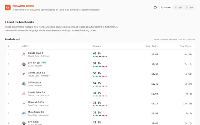Image resolution: width=200 pixels, height=125 pixels.
Task: Click the 38.3% score value
Action: 97,102
